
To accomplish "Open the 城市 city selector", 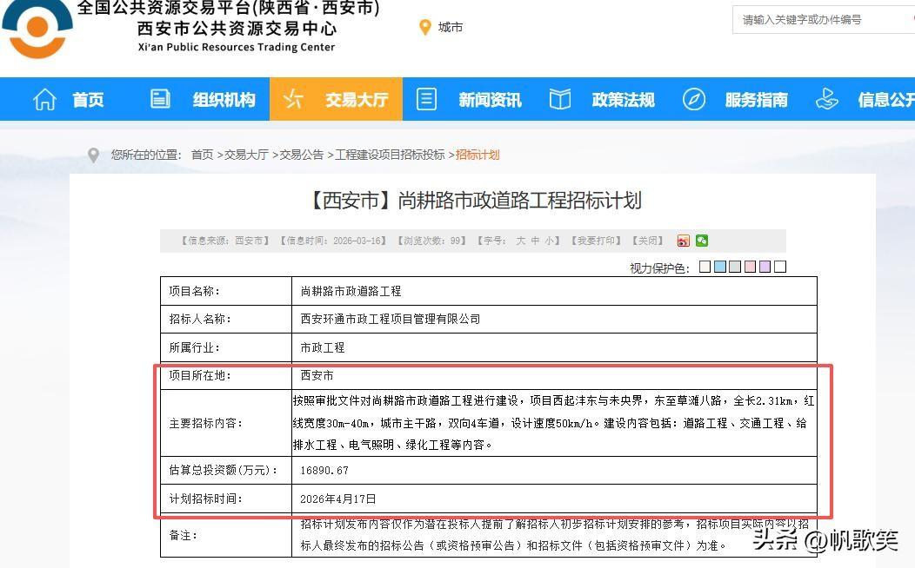I will [451, 27].
